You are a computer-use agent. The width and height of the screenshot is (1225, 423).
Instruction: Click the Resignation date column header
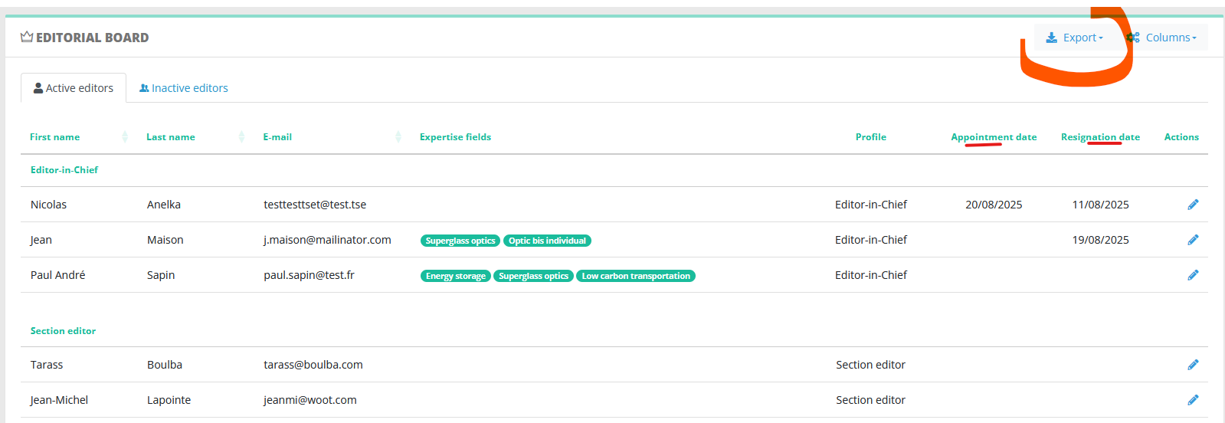tap(1100, 137)
